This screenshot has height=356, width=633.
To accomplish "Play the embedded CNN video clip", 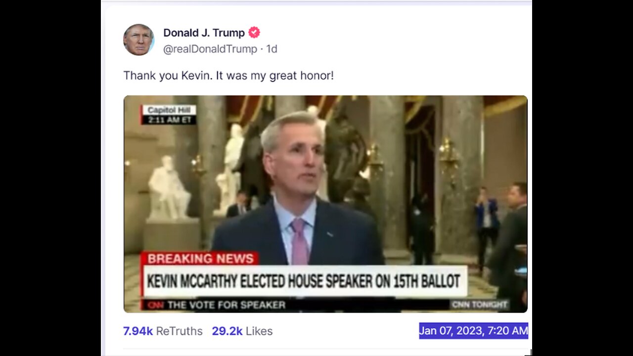I will [325, 204].
